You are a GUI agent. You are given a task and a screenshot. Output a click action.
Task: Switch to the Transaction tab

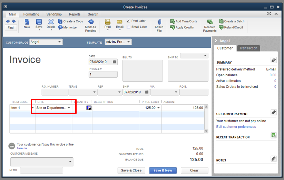248,48
